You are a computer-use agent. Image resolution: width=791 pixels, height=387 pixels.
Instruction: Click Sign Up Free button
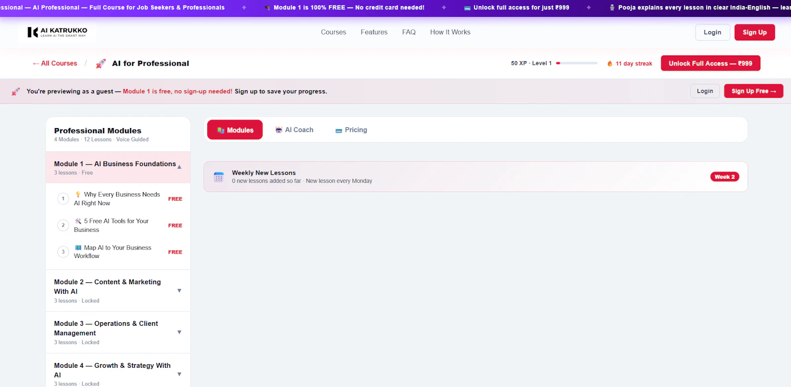pos(753,91)
